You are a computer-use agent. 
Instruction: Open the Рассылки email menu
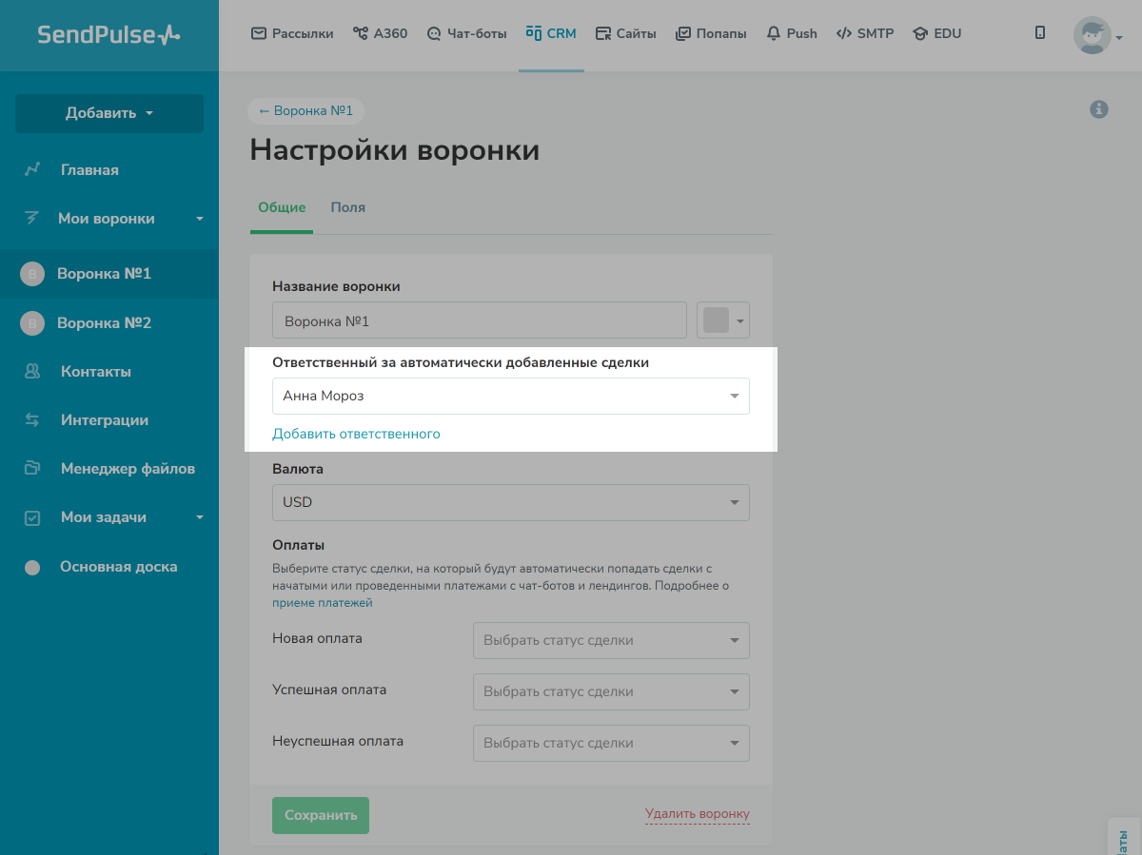click(292, 33)
